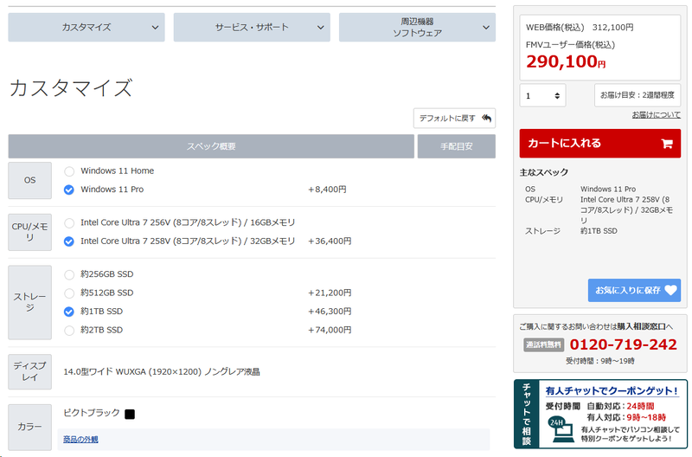
Task: Click お気に入りに保存 button
Action: pyautogui.click(x=634, y=290)
